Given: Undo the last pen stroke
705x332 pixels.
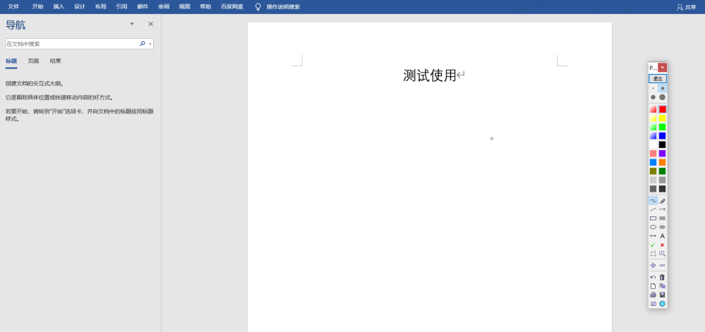Looking at the screenshot, I should coord(653,277).
